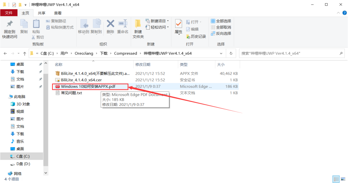348x183 pixels.
Task: Open the blue Help question mark
Action: pos(344,13)
